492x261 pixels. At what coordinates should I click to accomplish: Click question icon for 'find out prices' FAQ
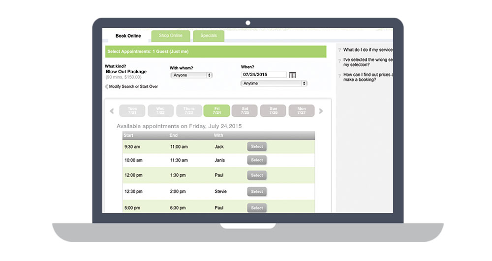339,76
